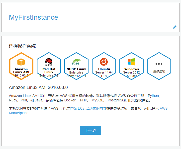
Task: Pick Ubuntu Server 14.04 LTS option
Action: click(104, 66)
